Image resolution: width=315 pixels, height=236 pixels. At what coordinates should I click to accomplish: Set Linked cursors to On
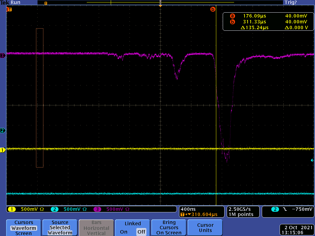[x=124, y=232]
